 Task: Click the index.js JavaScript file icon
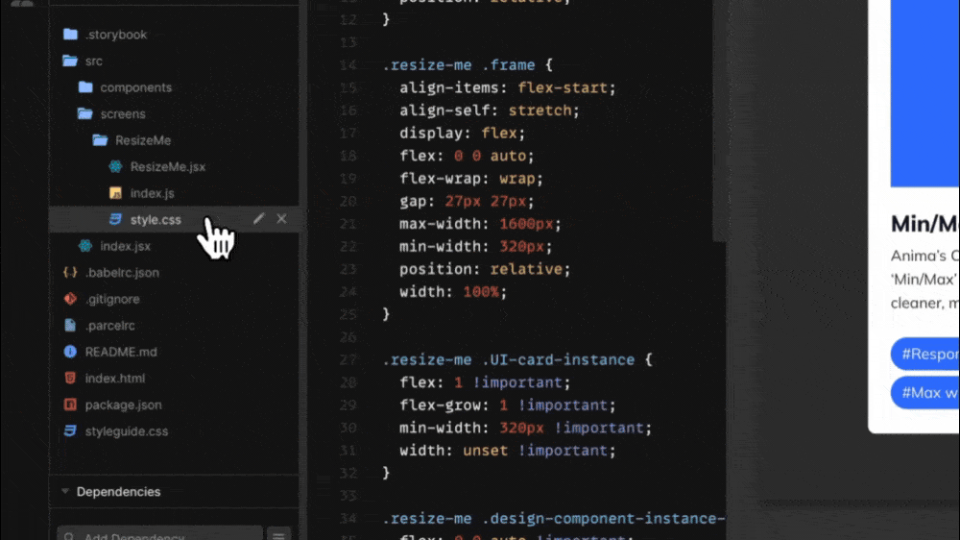pyautogui.click(x=115, y=193)
